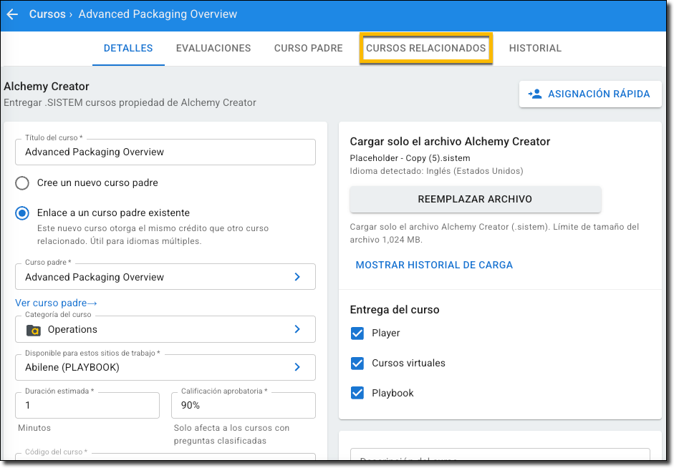This screenshot has height=468, width=674.
Task: Click the person icon in Asignación Rápida
Action: [535, 94]
